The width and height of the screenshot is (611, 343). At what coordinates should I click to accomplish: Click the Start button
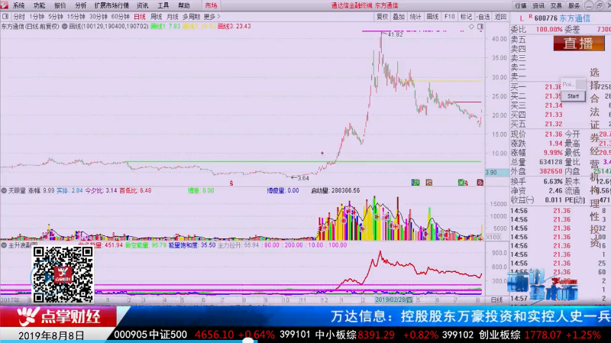[573, 96]
